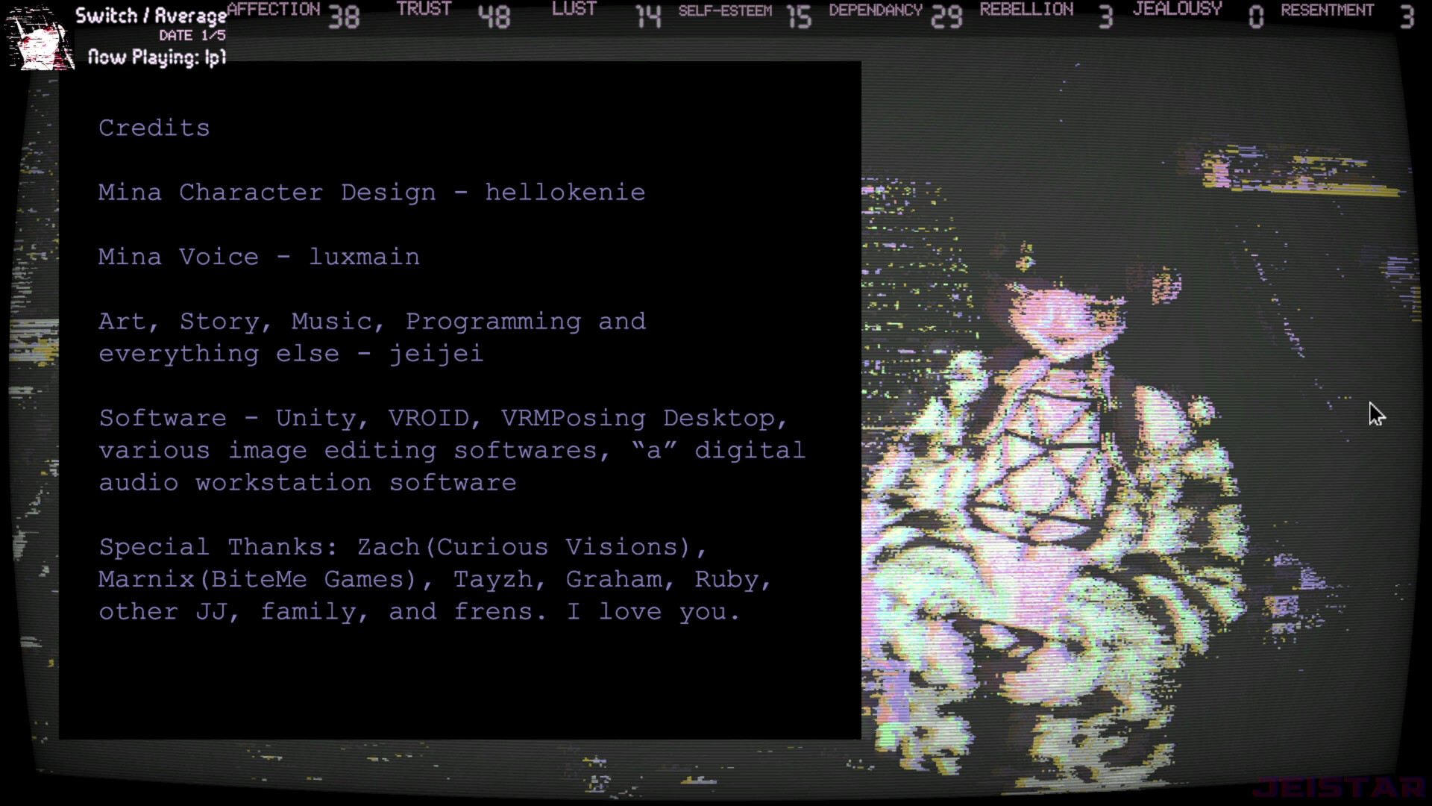Click the TRUST stat value 48
1432x806 pixels.
coord(494,16)
